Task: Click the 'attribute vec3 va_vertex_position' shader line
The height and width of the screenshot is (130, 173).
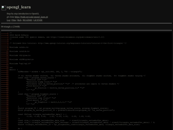Action: point(73,84)
